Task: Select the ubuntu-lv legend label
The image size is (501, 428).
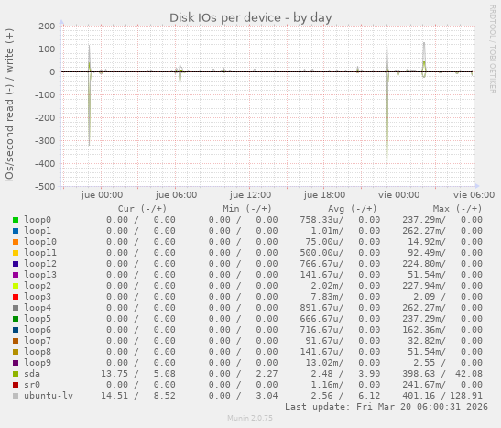Action: pyautogui.click(x=49, y=396)
